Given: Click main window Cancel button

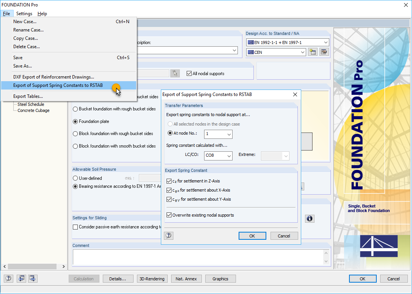Looking at the screenshot, I should [x=394, y=279].
